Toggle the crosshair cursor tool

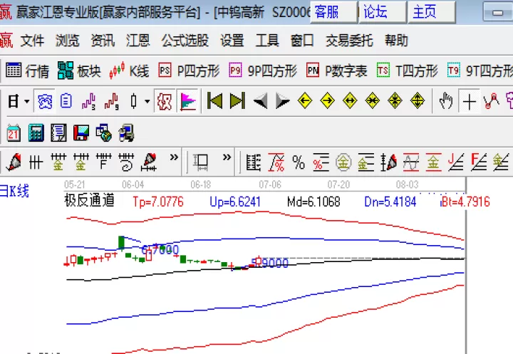469,100
